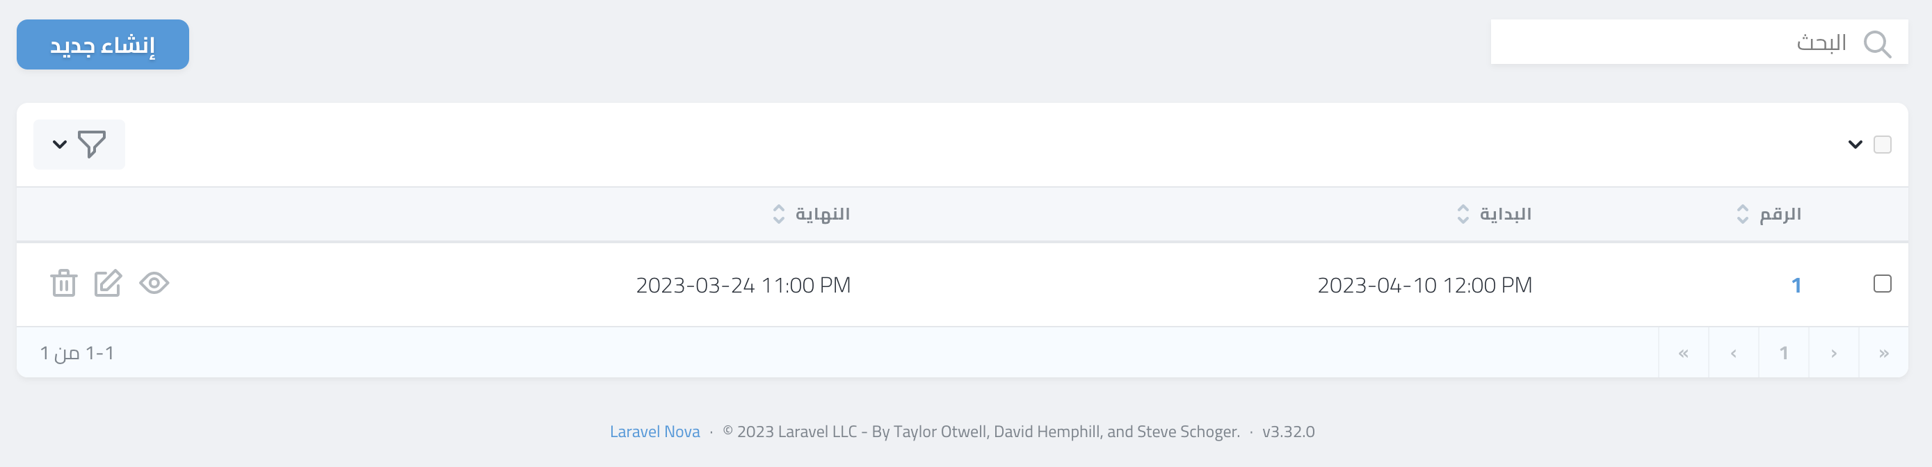Viewport: 1932px width, 467px height.
Task: Click the single right chevron pagination button
Action: (x=1833, y=353)
